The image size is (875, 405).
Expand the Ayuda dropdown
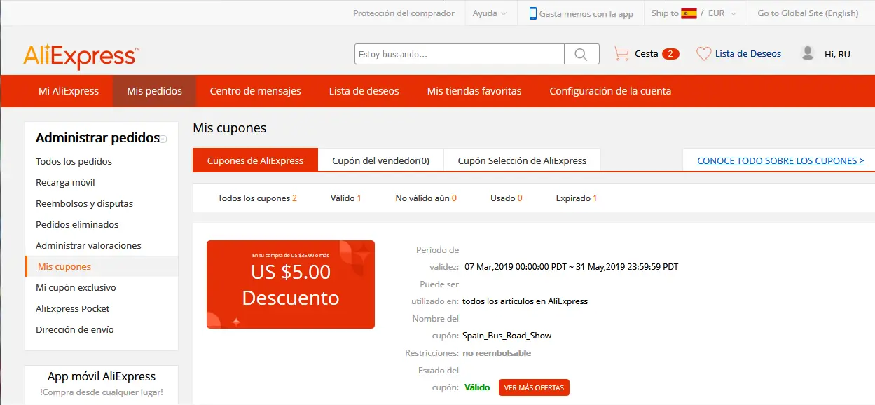(x=490, y=13)
